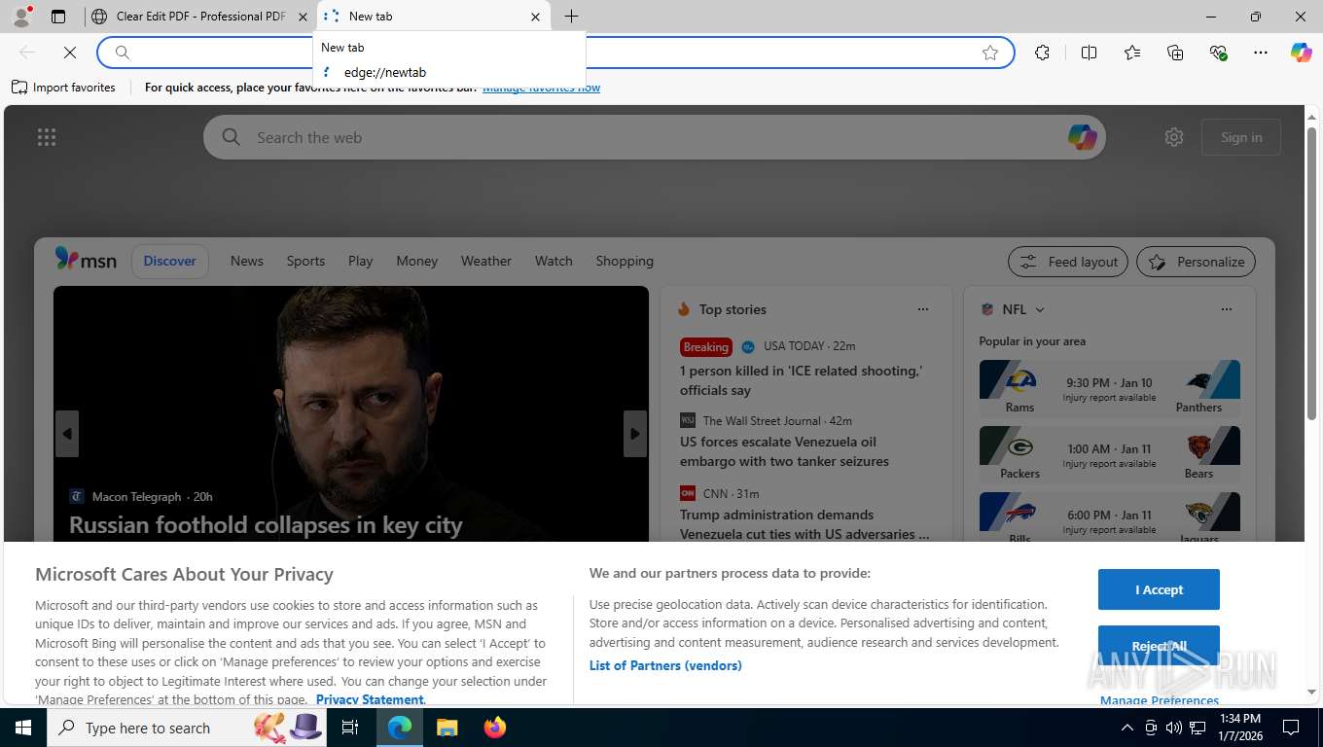Viewport: 1323px width, 747px height.
Task: Click the page vertical scrollbar thumb
Action: (1311, 272)
